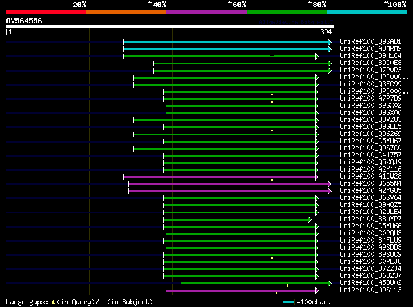The width and height of the screenshot is (413, 307).
Task: Select the UniRef100_B7ZZJ4 label
Action: (370, 269)
